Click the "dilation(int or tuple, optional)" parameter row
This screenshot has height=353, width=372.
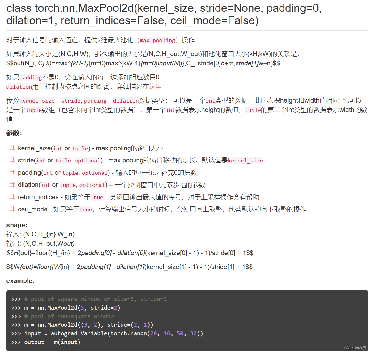pos(112,185)
